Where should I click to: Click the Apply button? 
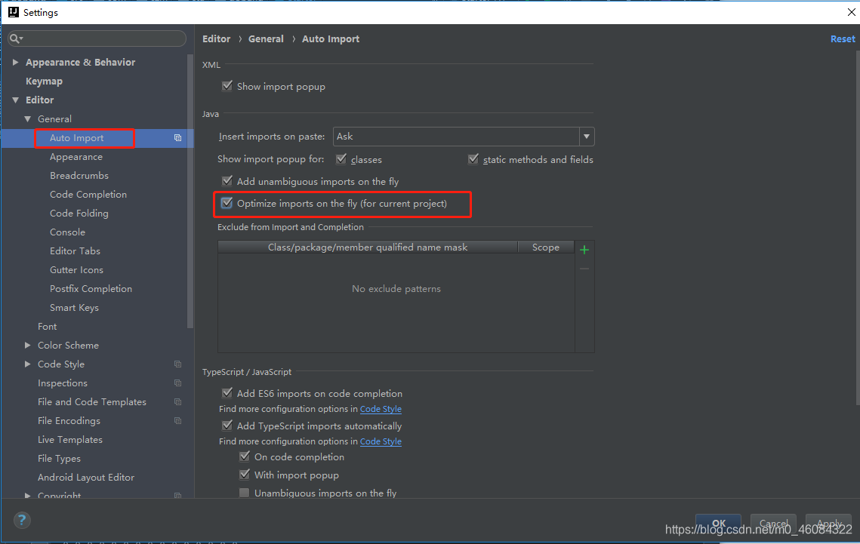point(828,523)
